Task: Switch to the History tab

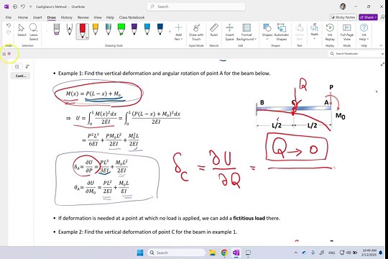Action: click(x=67, y=17)
